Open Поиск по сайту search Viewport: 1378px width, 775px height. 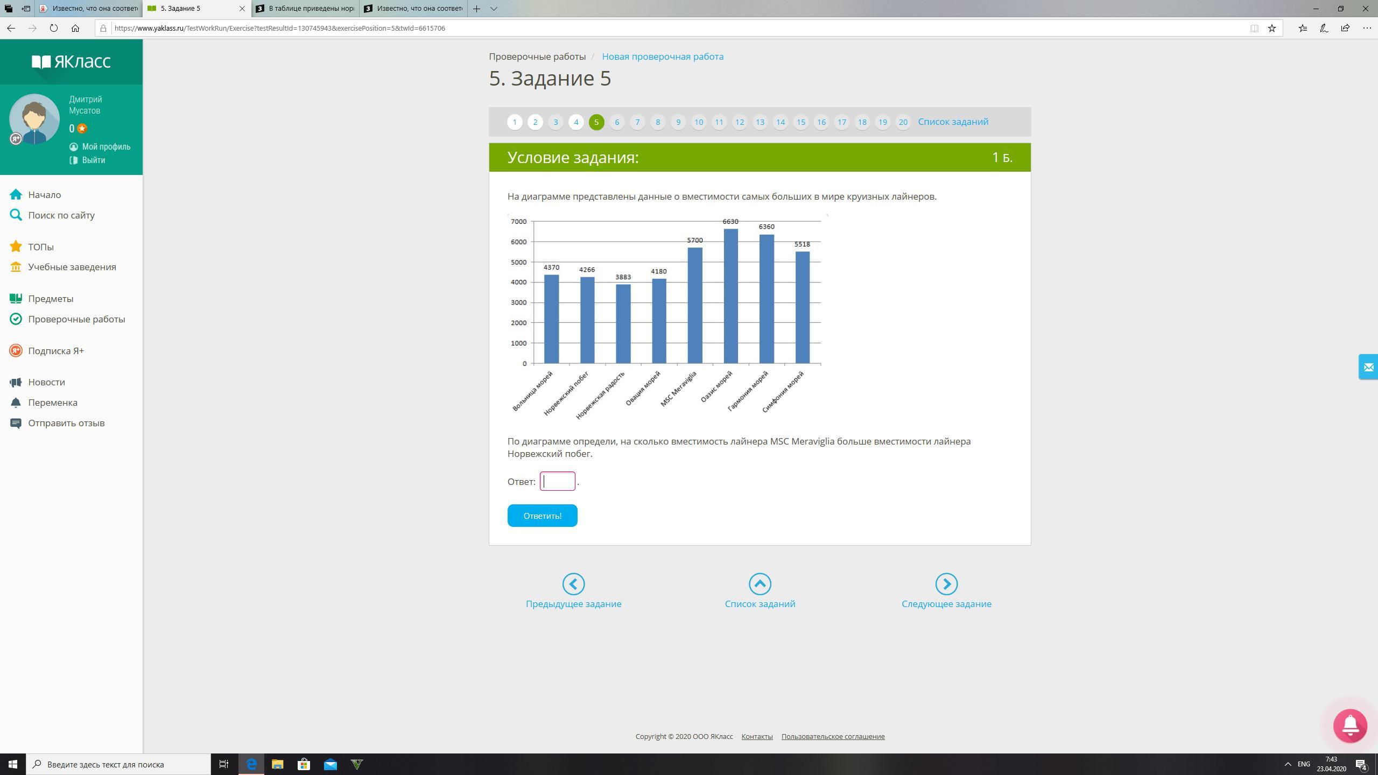(x=61, y=215)
